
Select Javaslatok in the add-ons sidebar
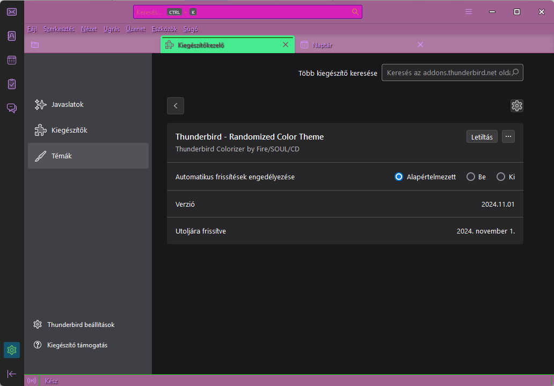pyautogui.click(x=89, y=105)
